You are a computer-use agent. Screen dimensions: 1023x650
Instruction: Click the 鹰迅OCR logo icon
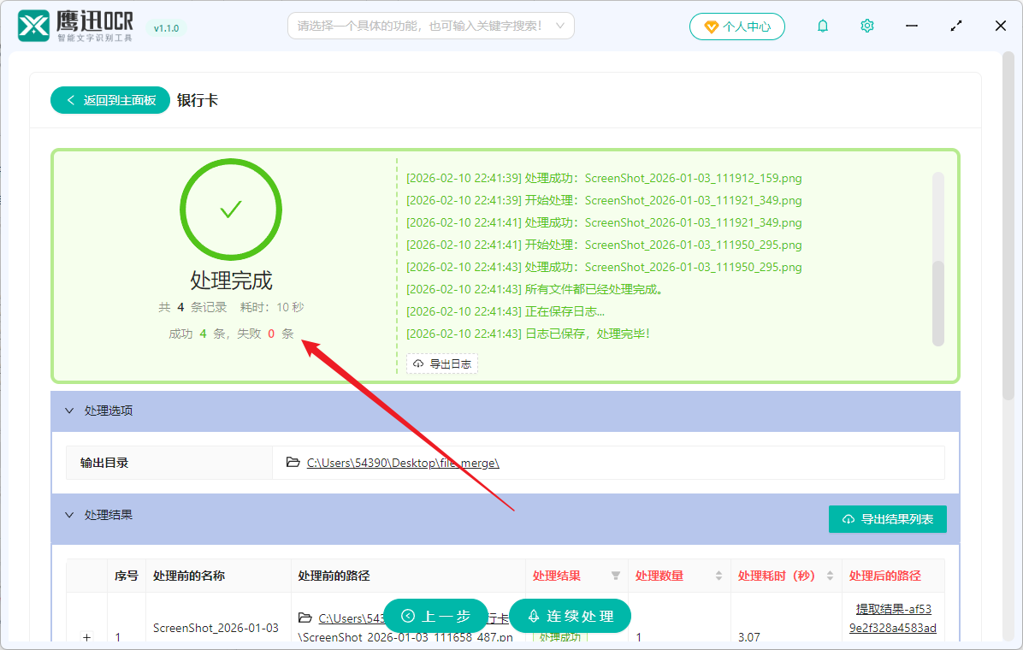(33, 26)
